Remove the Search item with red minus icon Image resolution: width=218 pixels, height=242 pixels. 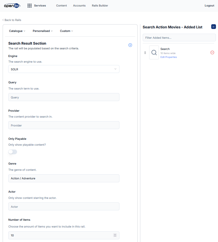212,52
